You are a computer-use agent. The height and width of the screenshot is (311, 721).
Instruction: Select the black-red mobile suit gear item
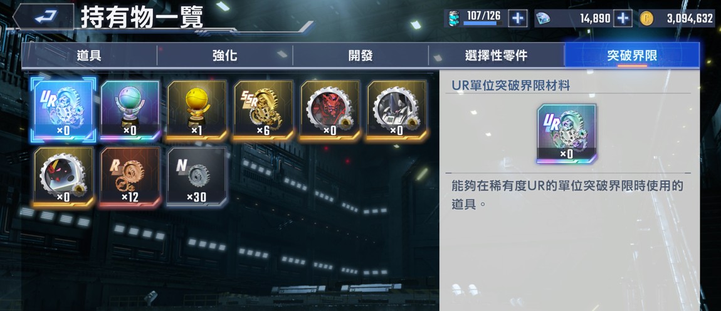tap(63, 176)
